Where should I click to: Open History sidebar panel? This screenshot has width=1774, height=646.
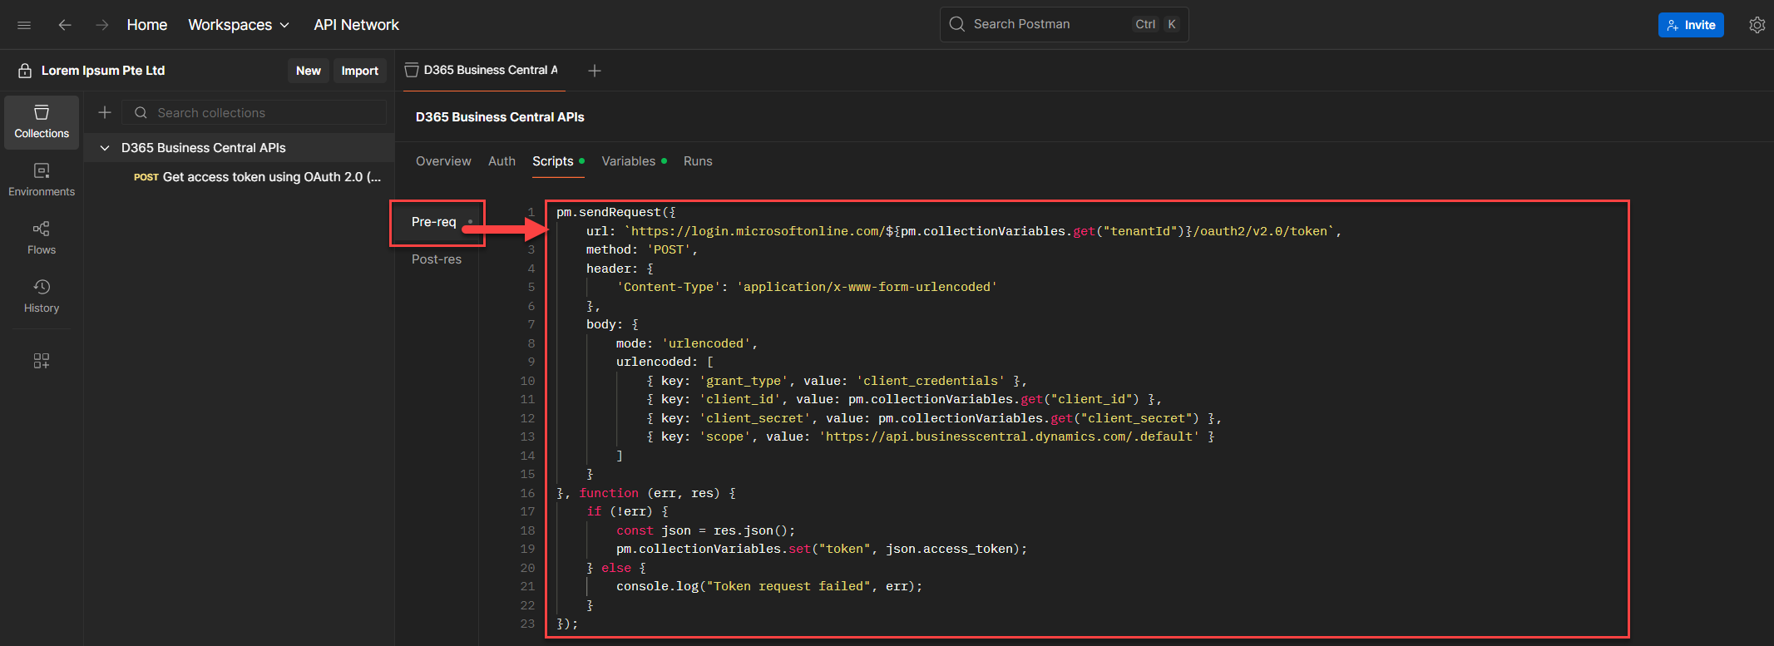click(42, 296)
